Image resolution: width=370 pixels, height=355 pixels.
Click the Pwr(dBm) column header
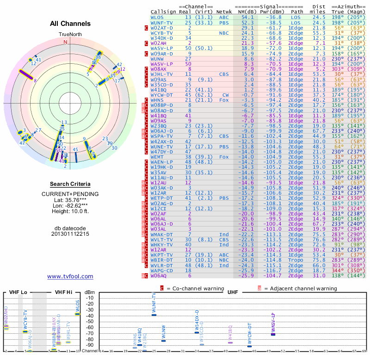click(x=272, y=12)
